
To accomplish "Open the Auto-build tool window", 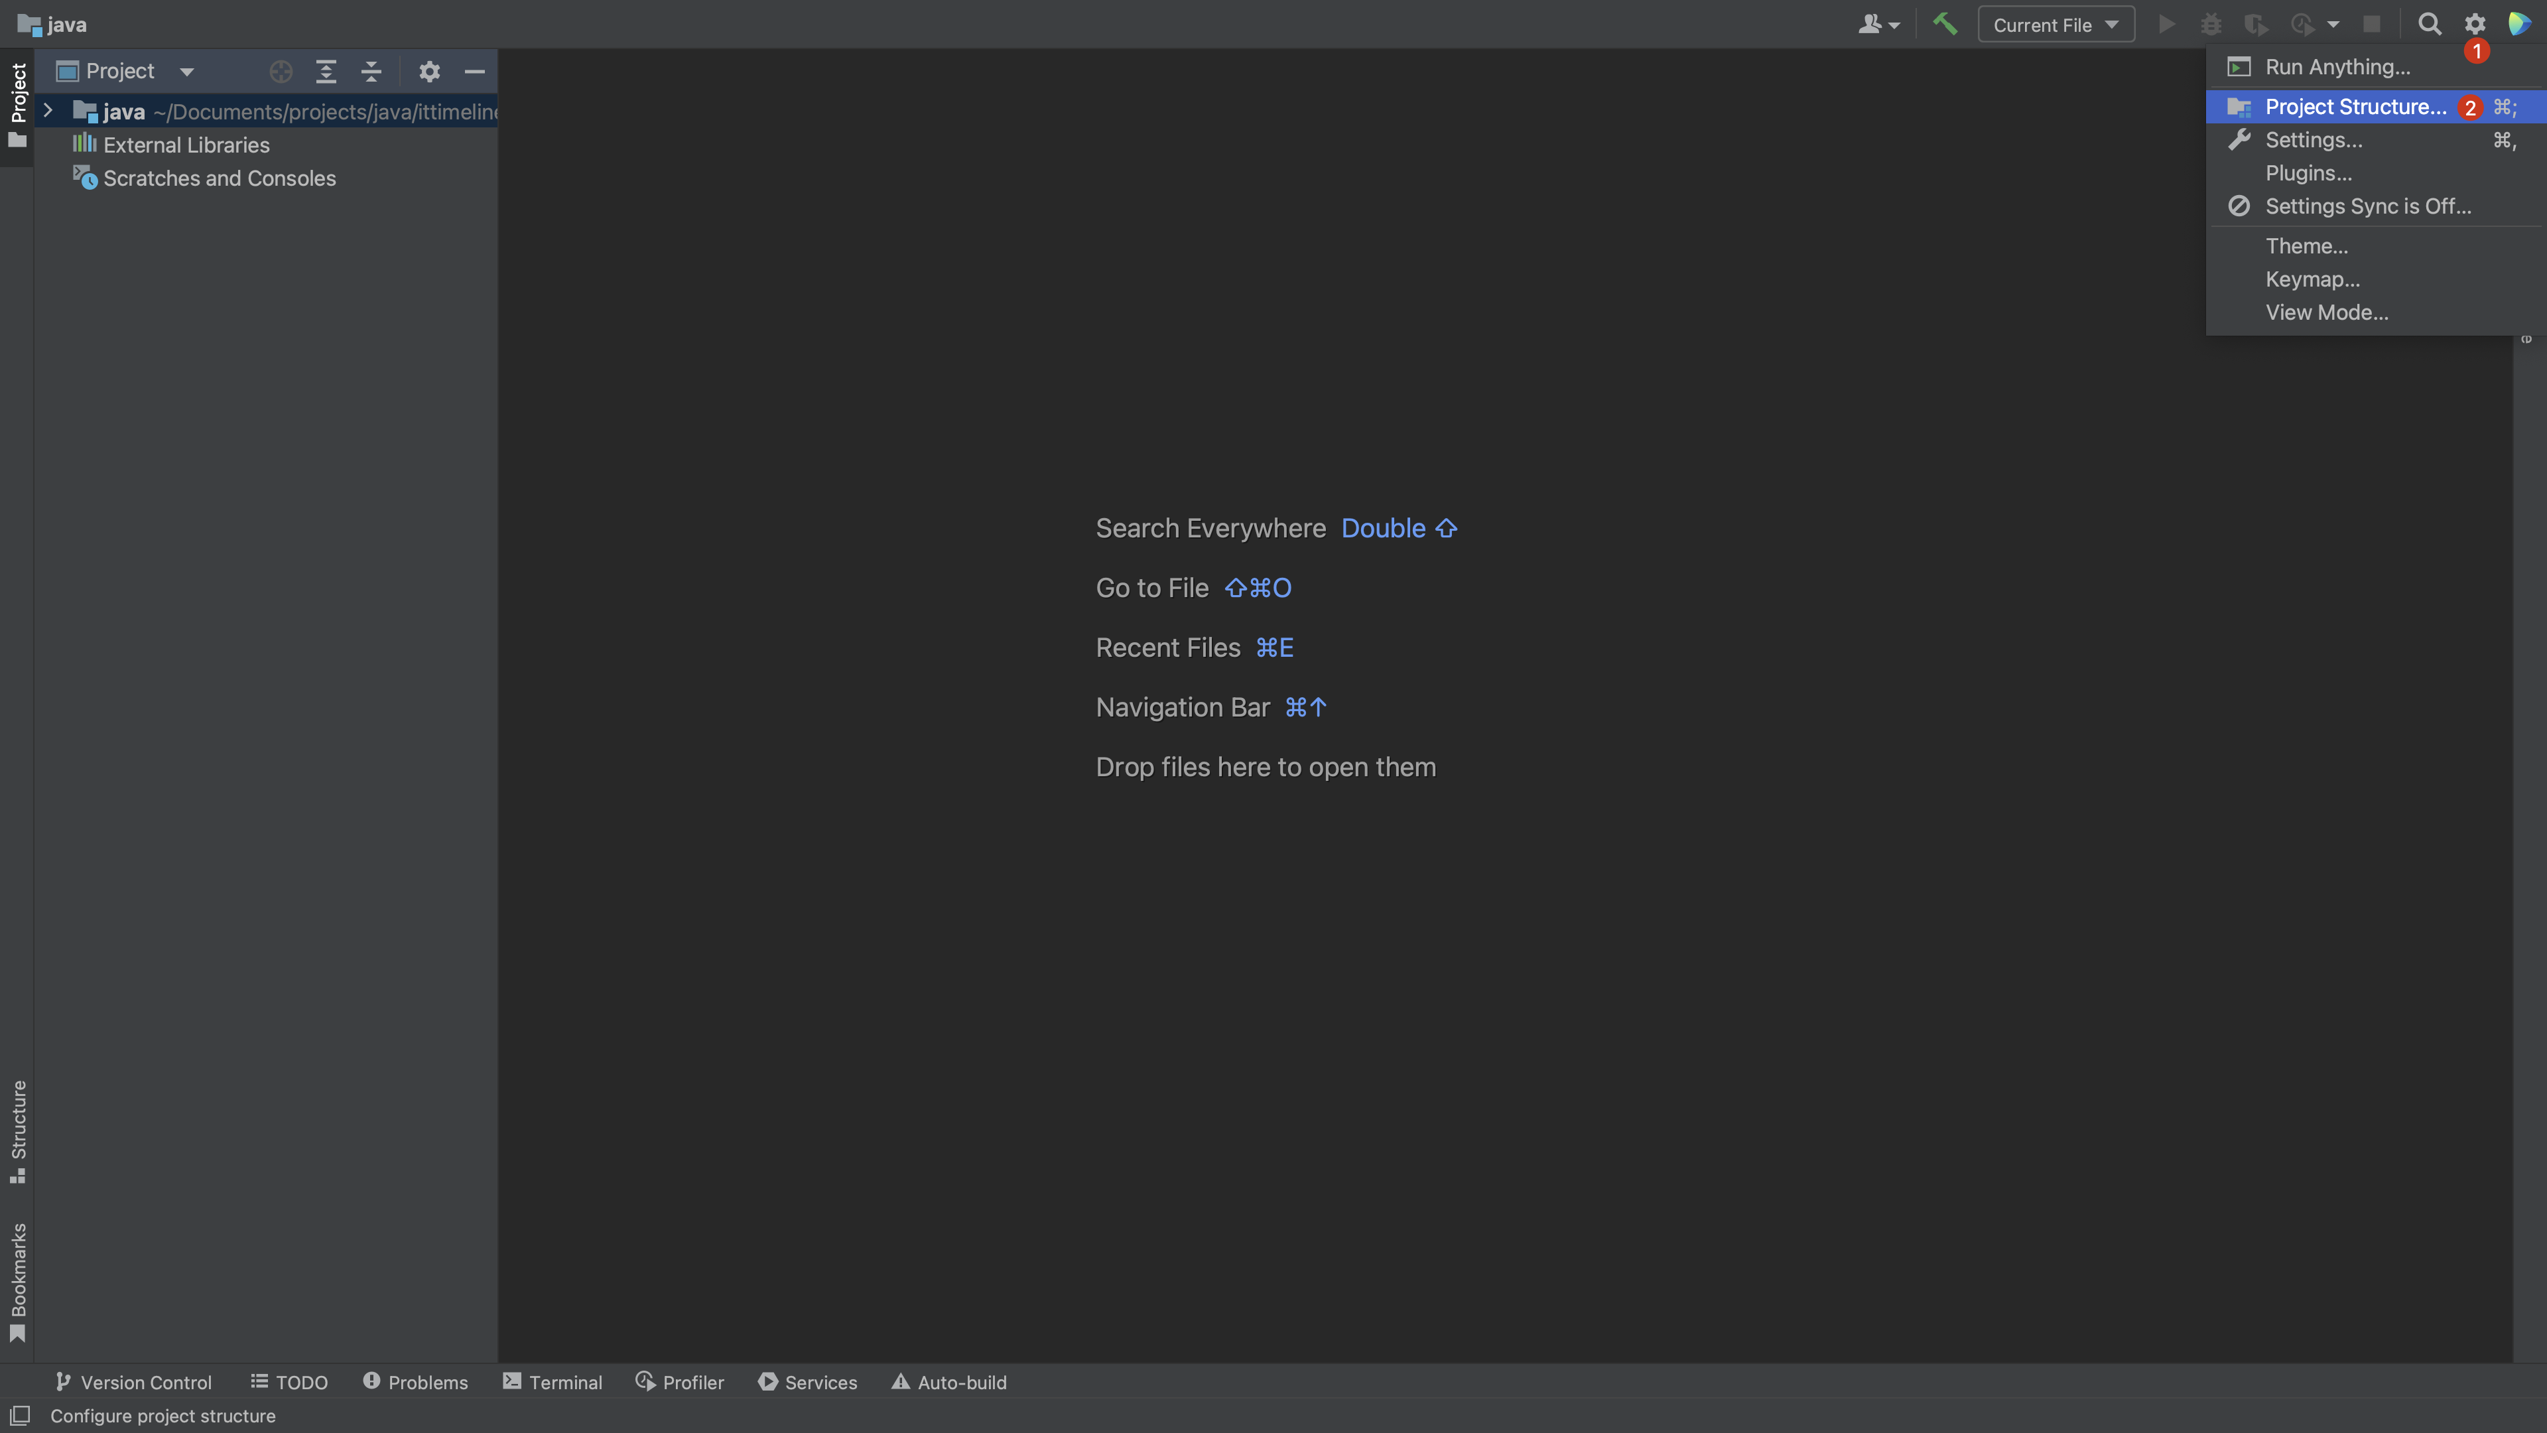I will coord(949,1381).
